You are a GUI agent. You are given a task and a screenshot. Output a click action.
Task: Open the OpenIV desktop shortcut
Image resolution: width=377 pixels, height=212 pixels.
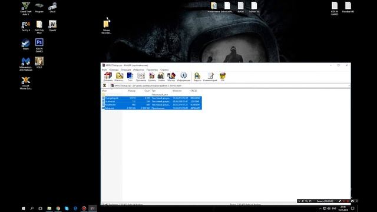pyautogui.click(x=52, y=26)
